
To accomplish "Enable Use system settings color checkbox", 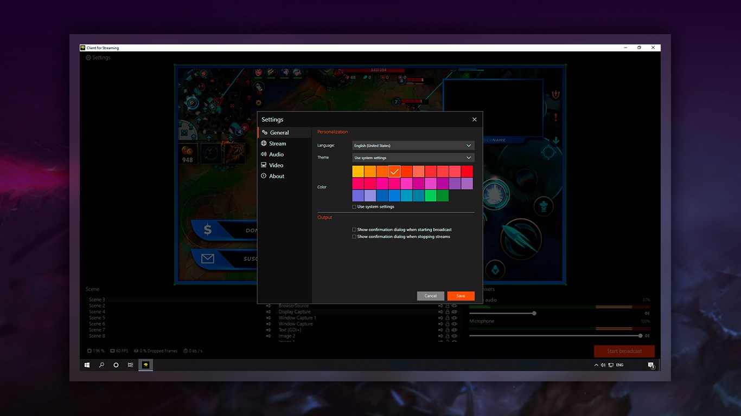I will tap(354, 207).
